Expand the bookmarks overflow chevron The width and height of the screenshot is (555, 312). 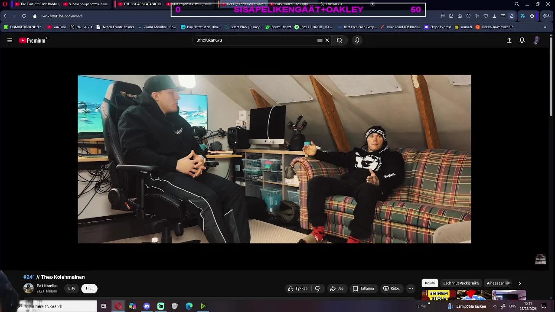(545, 27)
